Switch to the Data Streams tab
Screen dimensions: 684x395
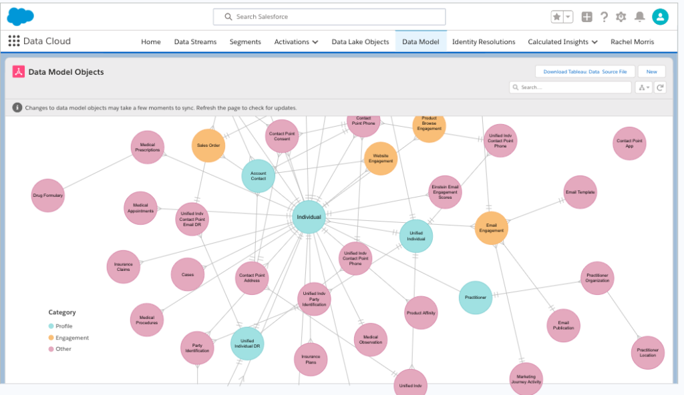click(x=195, y=42)
